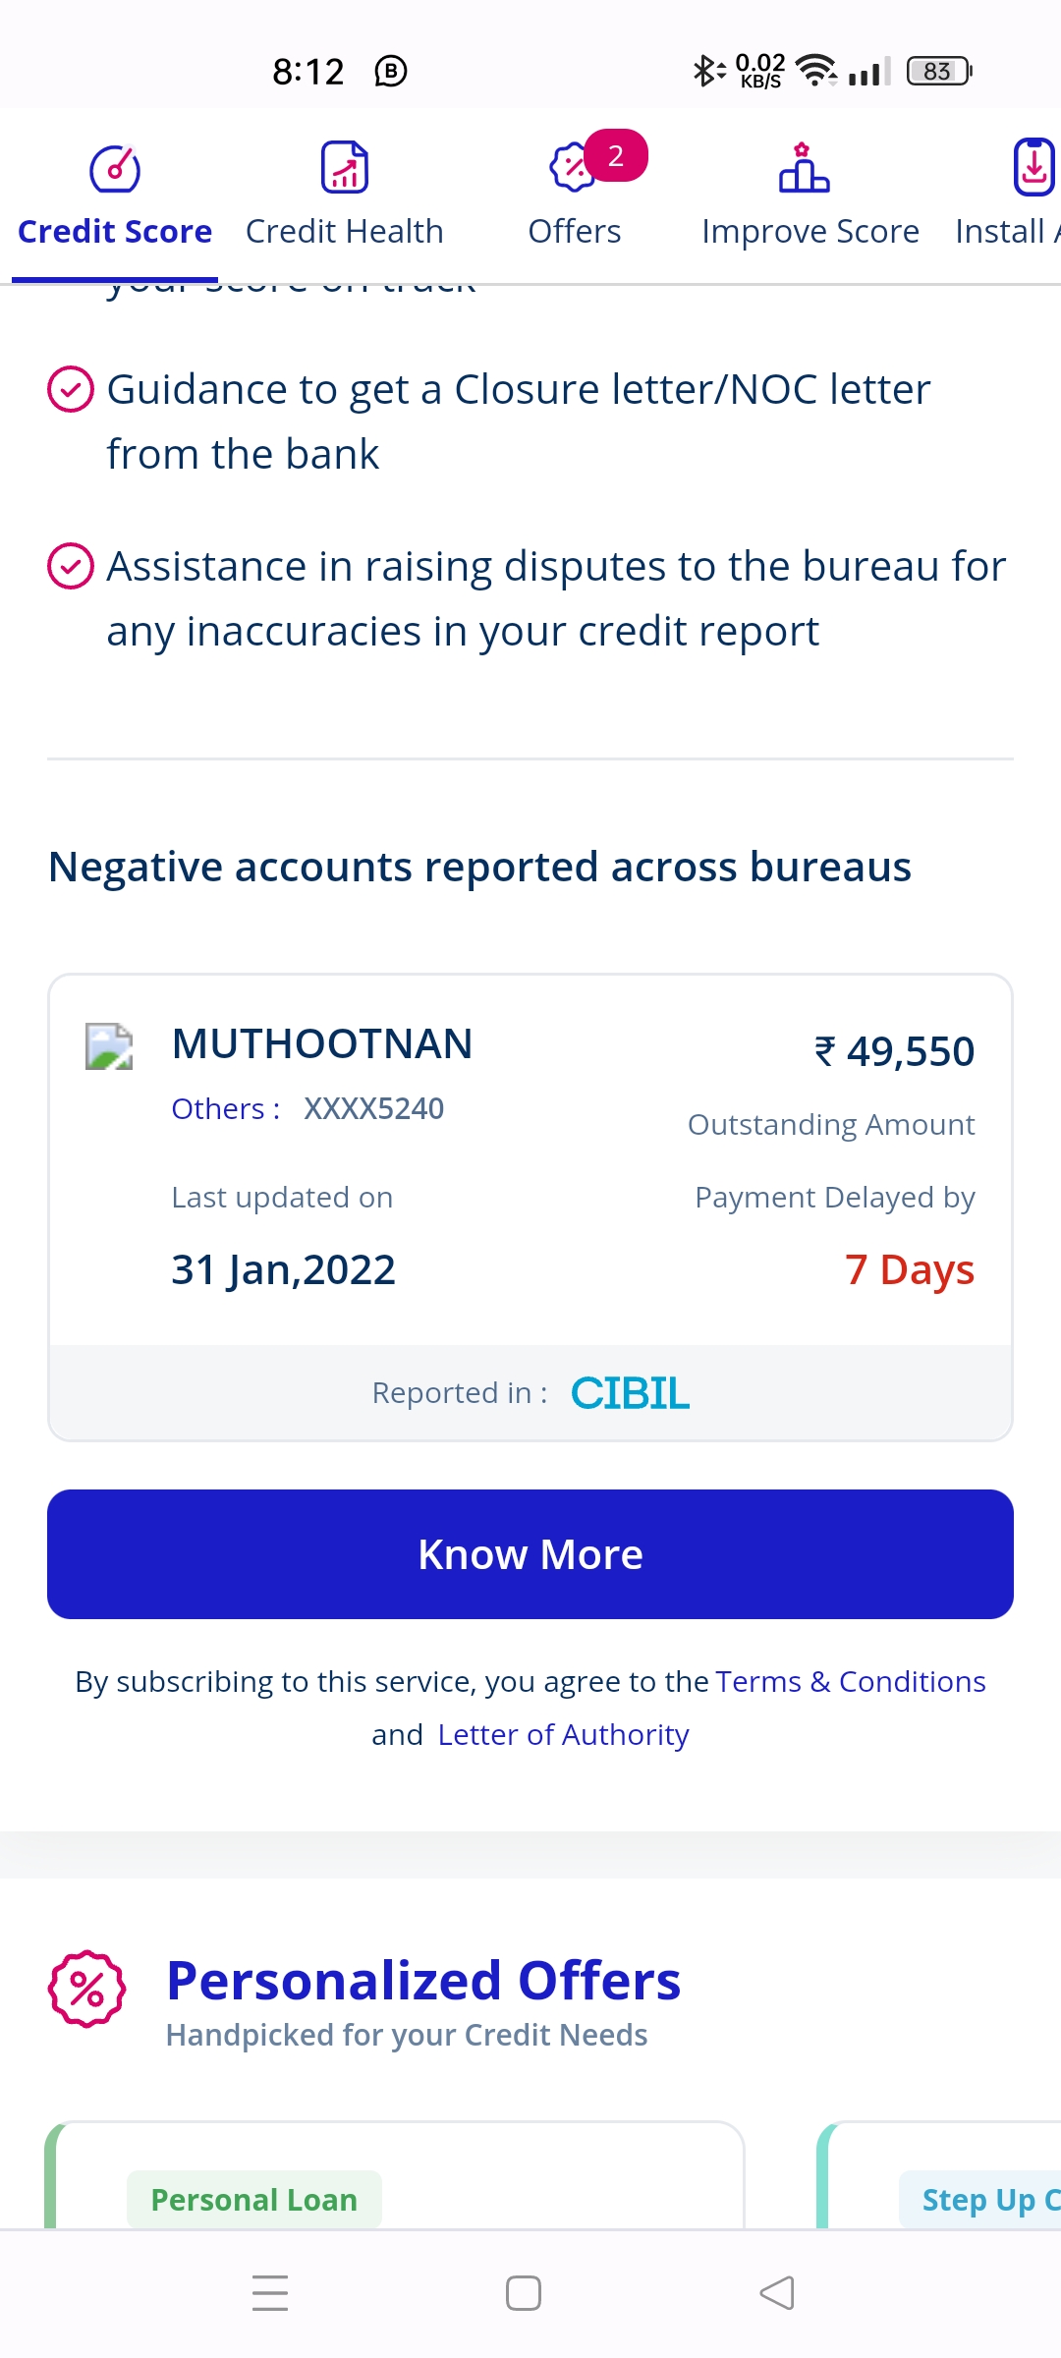Open the Offers tab label
This screenshot has width=1061, height=2358.
pyautogui.click(x=575, y=231)
